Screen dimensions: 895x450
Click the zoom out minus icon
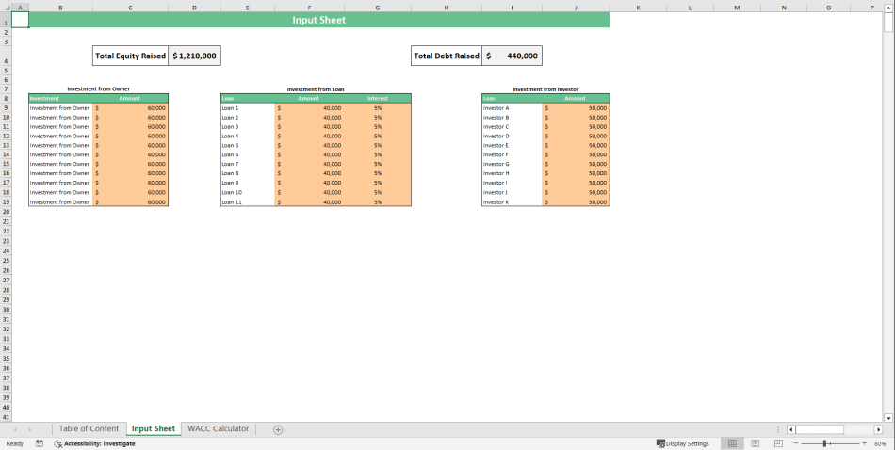point(793,443)
